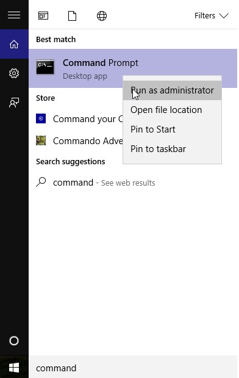
Task: Click the Best match heading
Action: click(x=56, y=40)
